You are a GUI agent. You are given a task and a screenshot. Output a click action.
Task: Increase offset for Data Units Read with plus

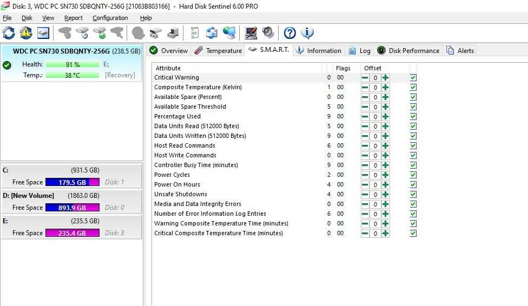pos(386,127)
